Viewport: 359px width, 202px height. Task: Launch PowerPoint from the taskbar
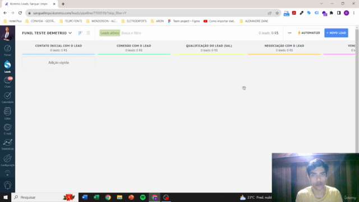pyautogui.click(x=131, y=197)
